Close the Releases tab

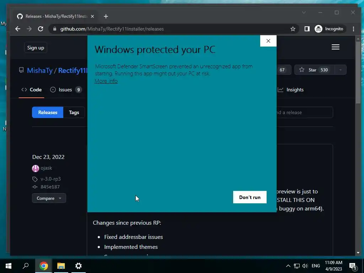click(x=92, y=16)
